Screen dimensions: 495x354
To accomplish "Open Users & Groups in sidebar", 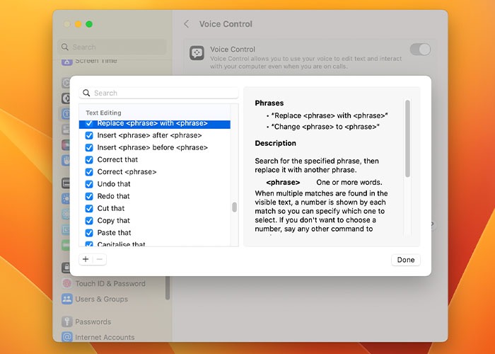I will pos(102,299).
